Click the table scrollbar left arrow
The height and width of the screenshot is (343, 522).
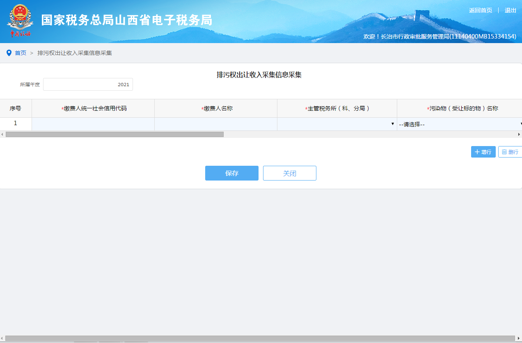tap(2, 134)
